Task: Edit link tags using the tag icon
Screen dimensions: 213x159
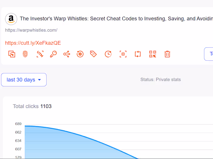Action: [93, 54]
